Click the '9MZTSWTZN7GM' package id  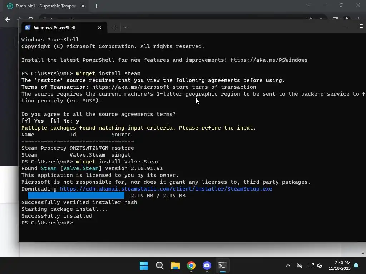point(89,148)
